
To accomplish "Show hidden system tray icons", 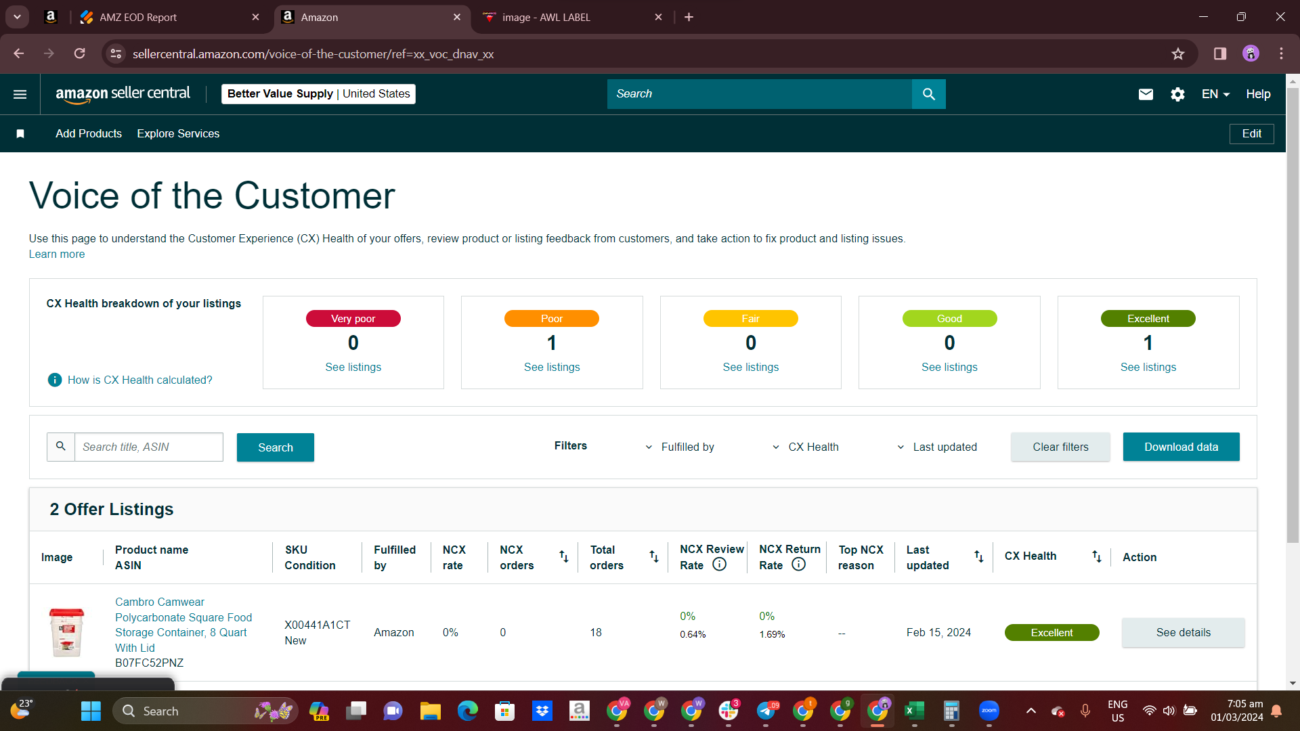I will coord(1031,711).
